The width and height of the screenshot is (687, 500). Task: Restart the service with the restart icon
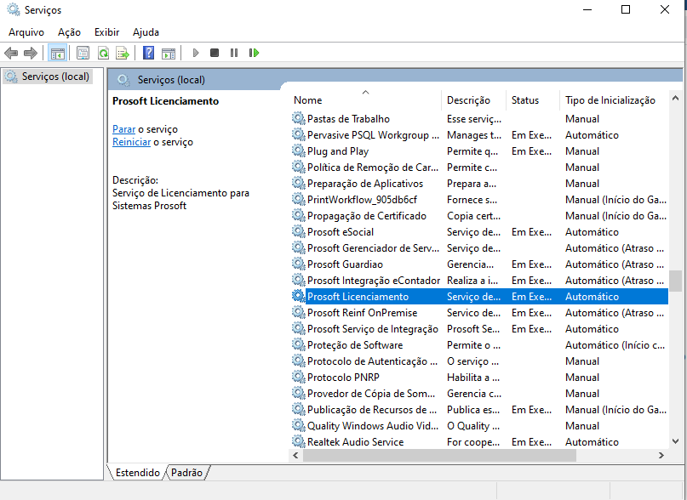[255, 53]
